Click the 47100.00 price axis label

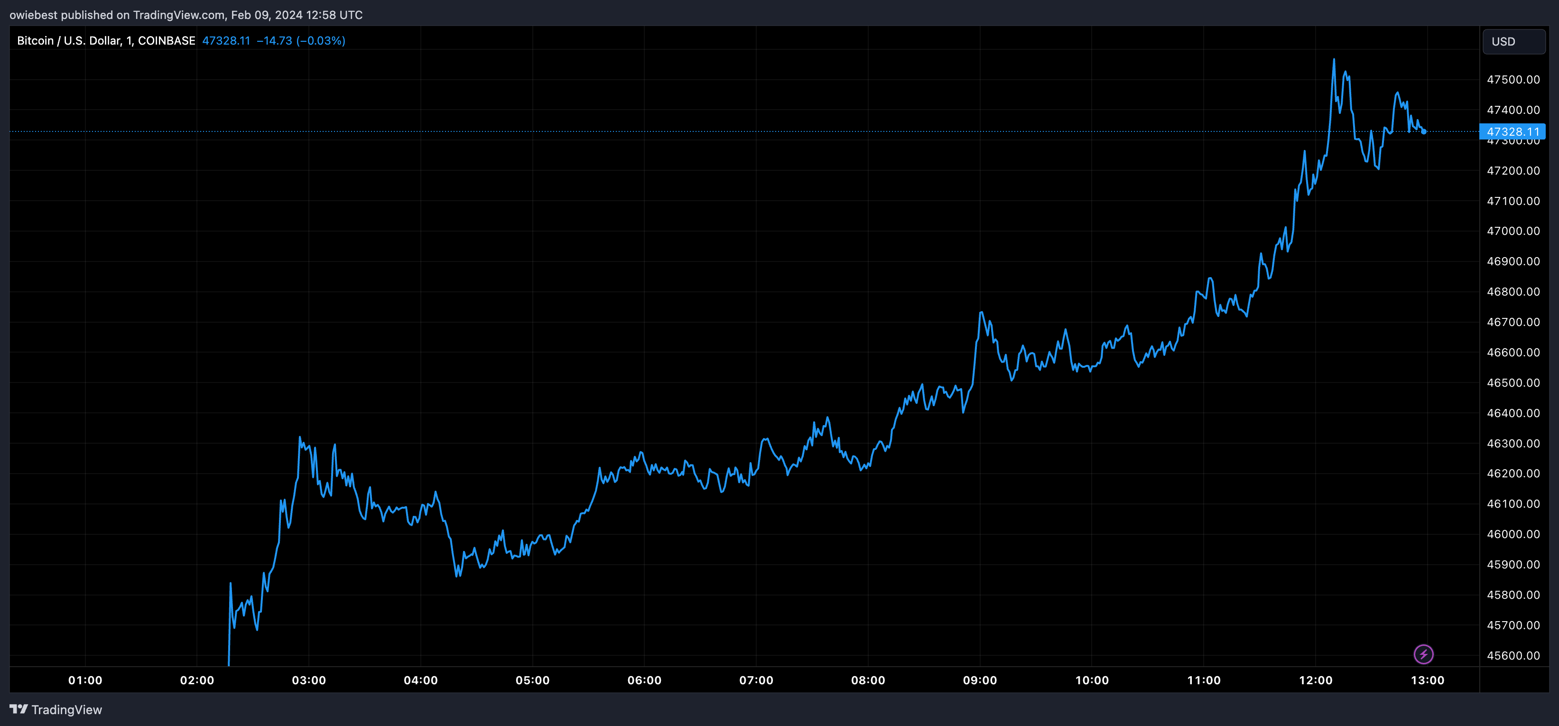[x=1513, y=200]
